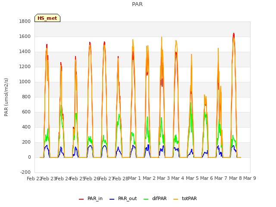Click the PAR (umol/m2/s) y-axis title

(x=6, y=97)
